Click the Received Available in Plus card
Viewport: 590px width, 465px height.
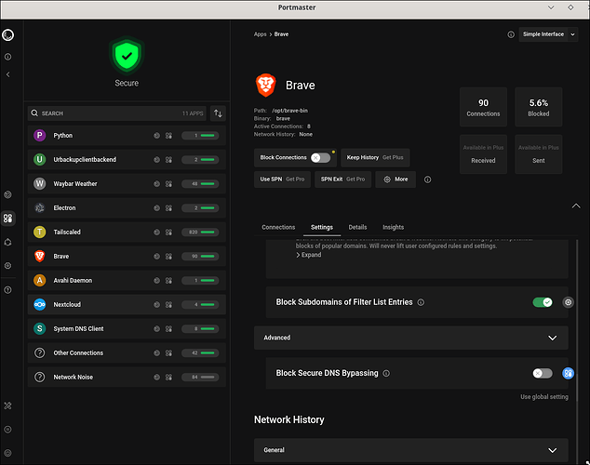point(483,154)
